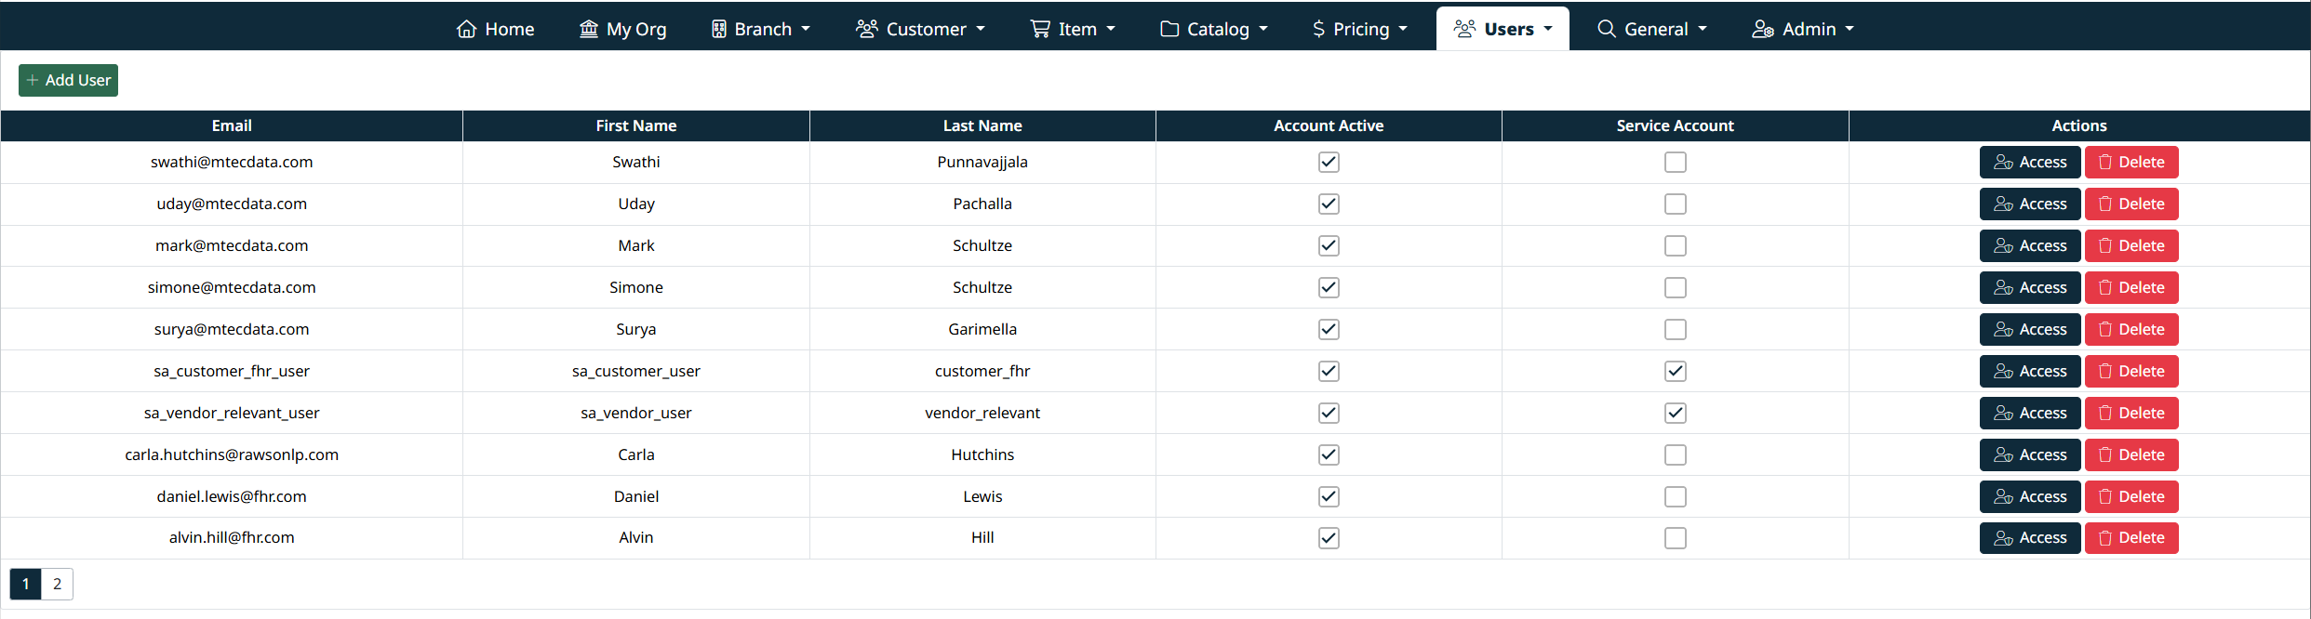Image resolution: width=2311 pixels, height=619 pixels.
Task: Open the Users dropdown caret
Action: (1548, 29)
